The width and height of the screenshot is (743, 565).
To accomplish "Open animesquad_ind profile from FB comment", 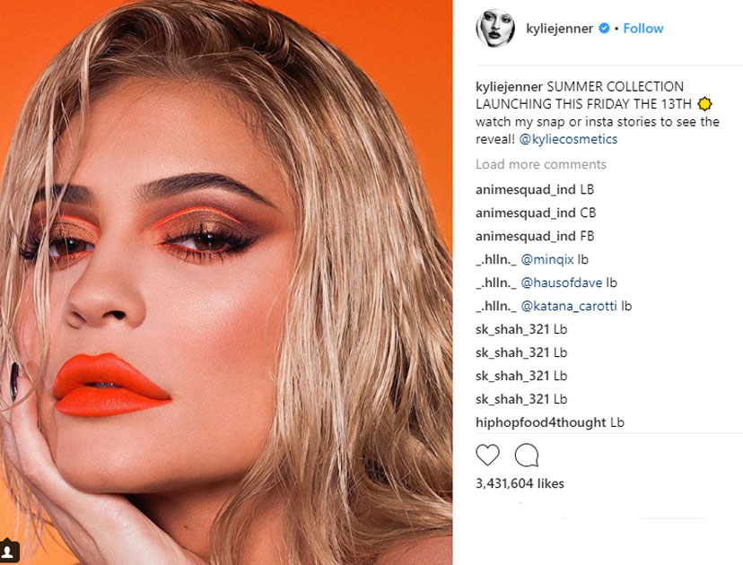I will [526, 237].
